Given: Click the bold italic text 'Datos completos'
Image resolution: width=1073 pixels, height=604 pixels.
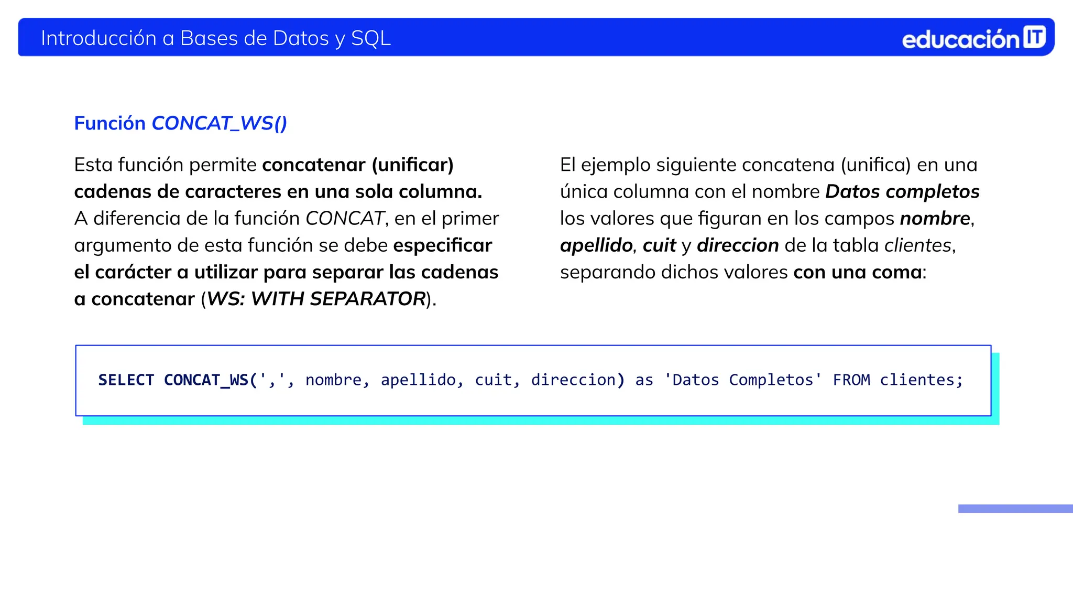Looking at the screenshot, I should click(902, 192).
